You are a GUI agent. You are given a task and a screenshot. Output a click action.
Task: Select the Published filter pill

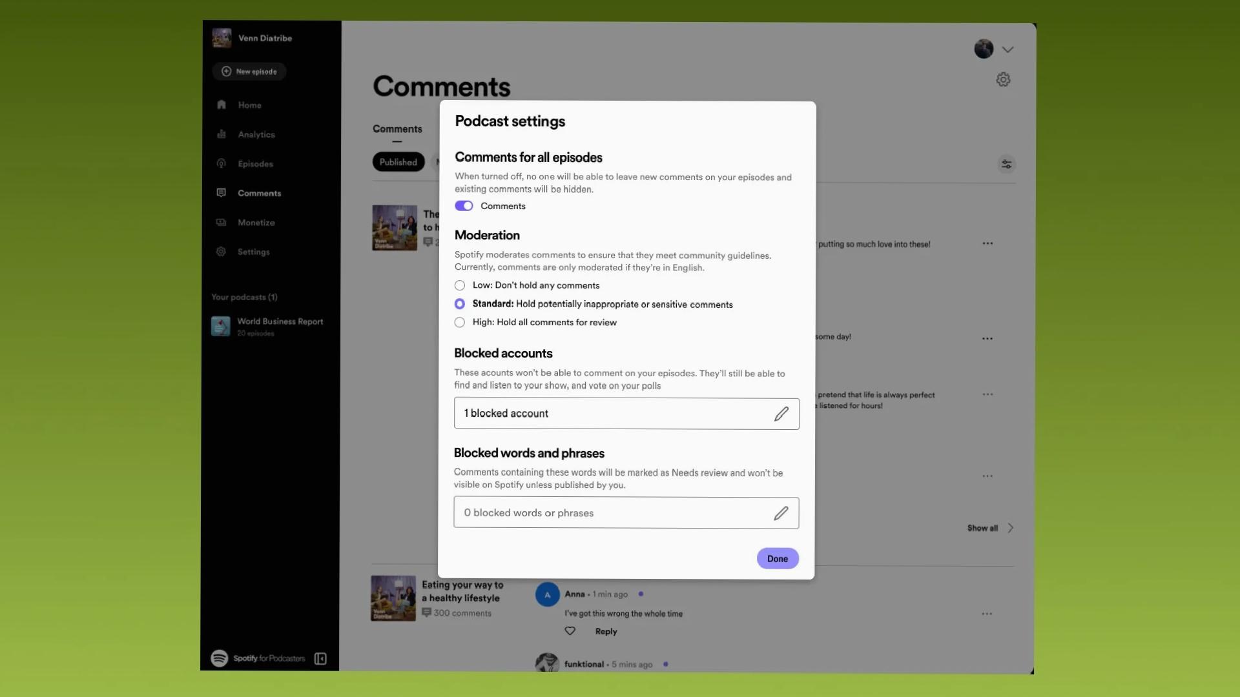point(398,162)
